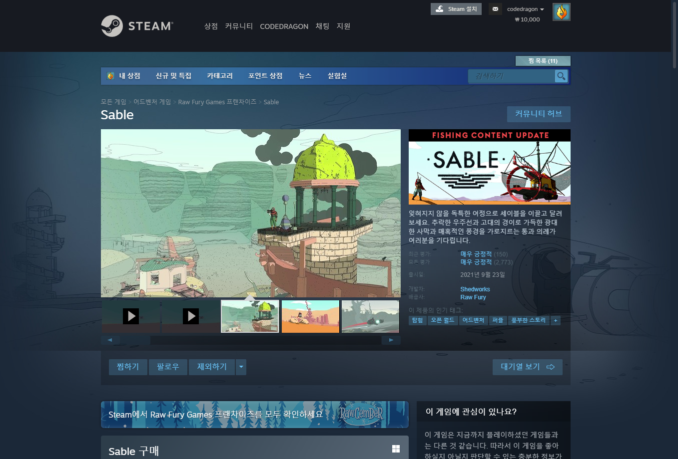Open the codedragon flame avatar
This screenshot has height=459, width=678.
(562, 12)
